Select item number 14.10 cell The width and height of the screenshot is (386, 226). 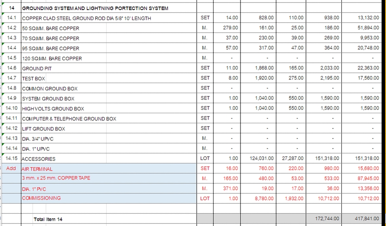pyautogui.click(x=11, y=108)
